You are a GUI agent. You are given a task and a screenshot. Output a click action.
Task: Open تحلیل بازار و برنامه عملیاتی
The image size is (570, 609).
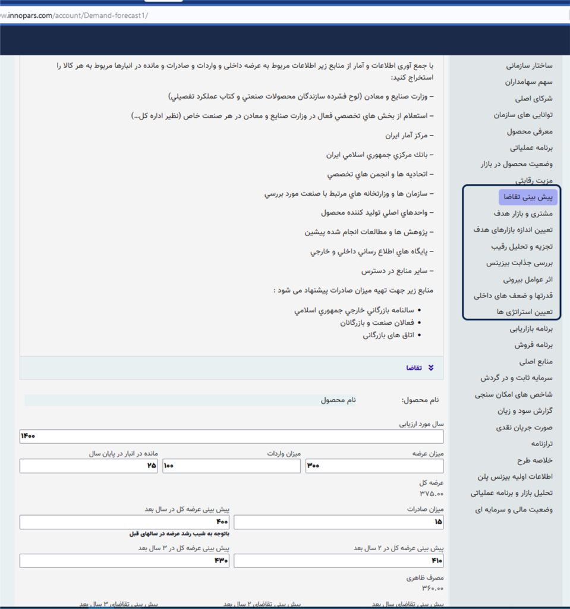pyautogui.click(x=511, y=493)
